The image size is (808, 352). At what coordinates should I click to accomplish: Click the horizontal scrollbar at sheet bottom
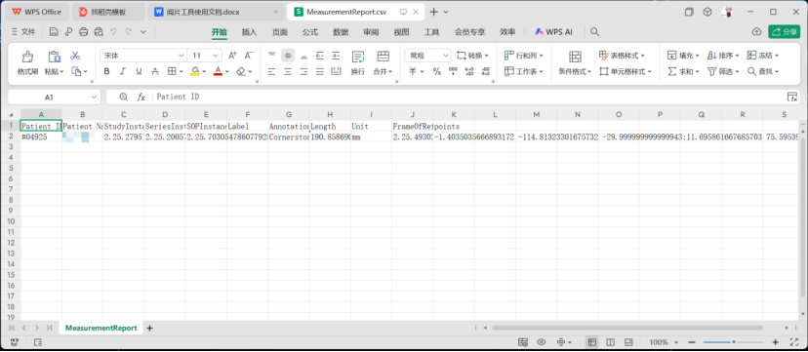coord(626,328)
